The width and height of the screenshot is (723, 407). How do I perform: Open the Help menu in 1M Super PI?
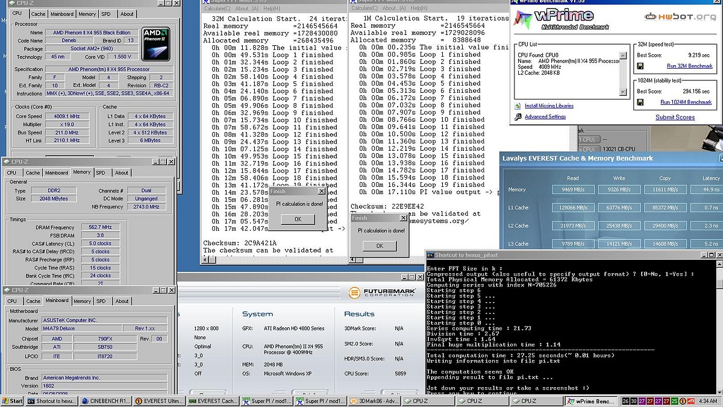pos(419,8)
